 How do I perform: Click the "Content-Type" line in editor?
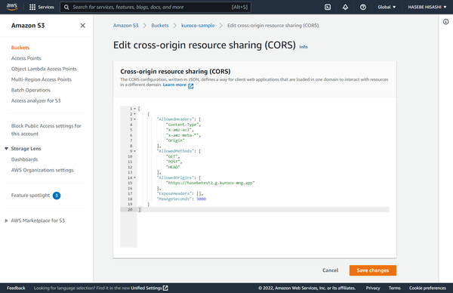183,125
